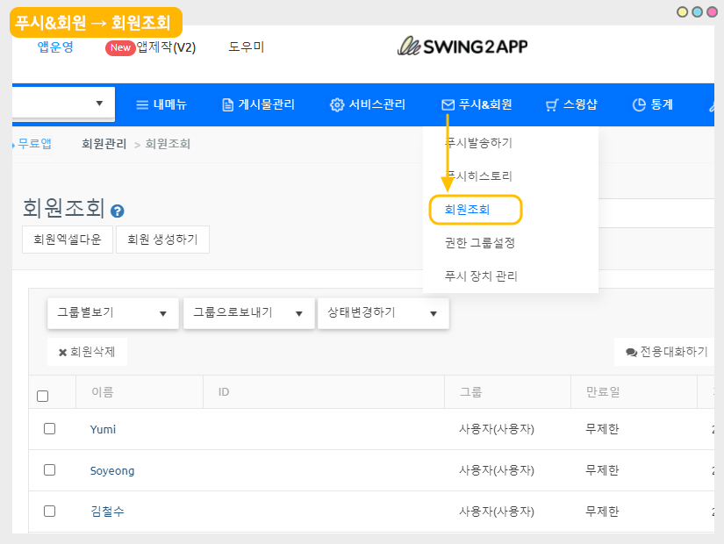Tick the checkbox for member Soyeong

50,470
